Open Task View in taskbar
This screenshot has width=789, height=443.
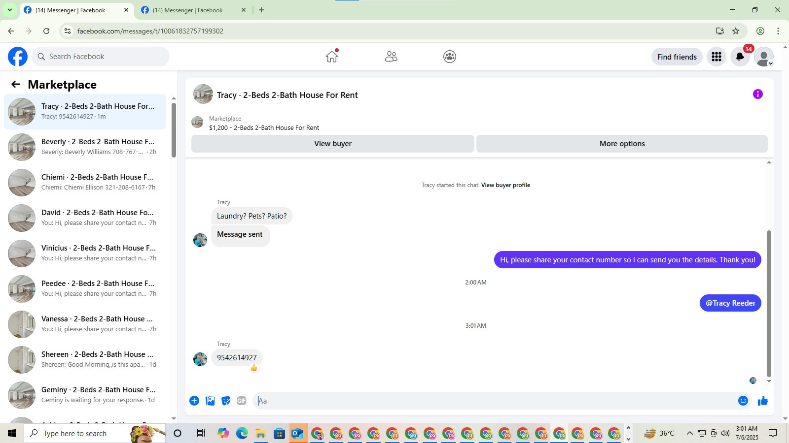click(x=201, y=433)
